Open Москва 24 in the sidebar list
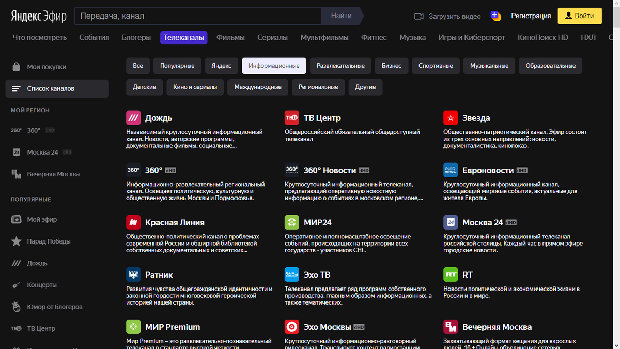620x349 pixels. [x=41, y=152]
